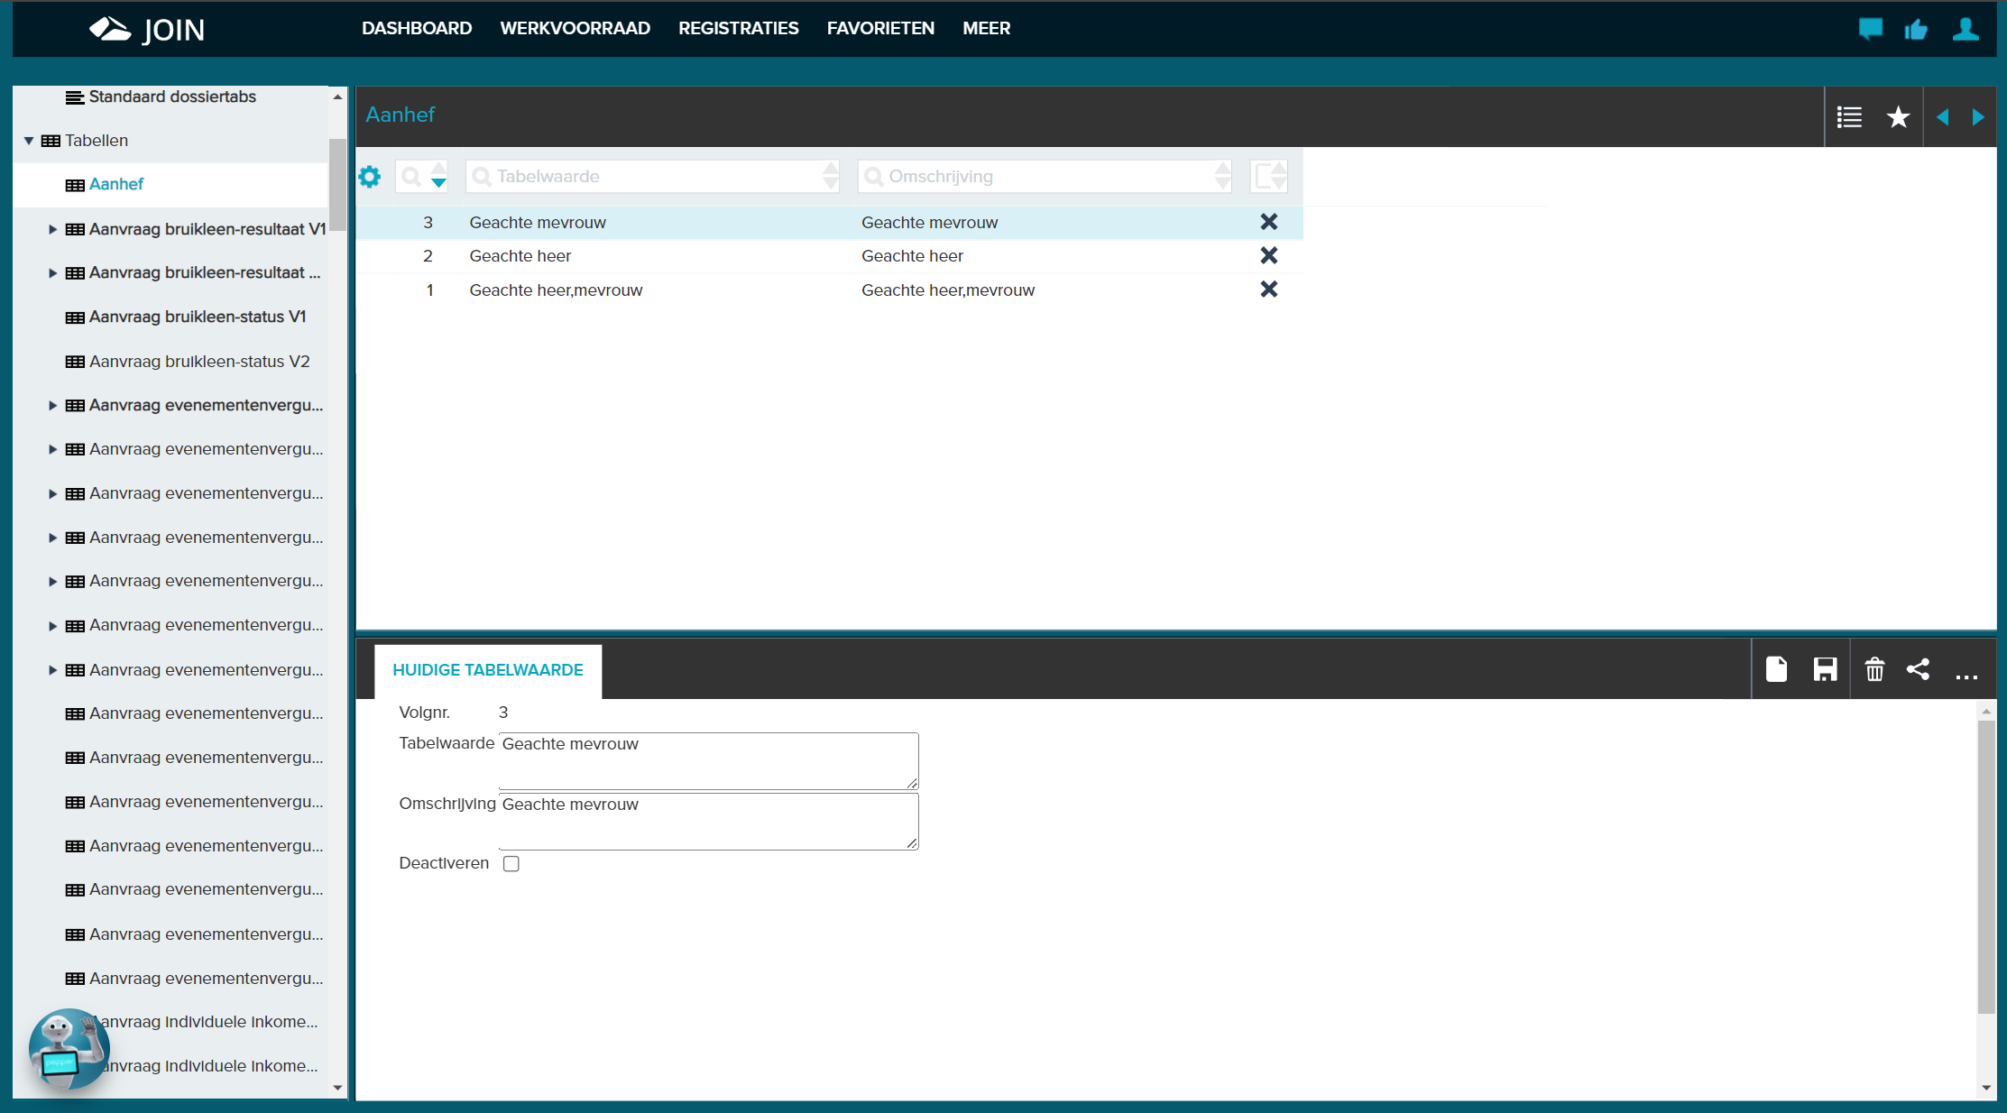Click the thumbs-up feedback icon

pyautogui.click(x=1917, y=30)
